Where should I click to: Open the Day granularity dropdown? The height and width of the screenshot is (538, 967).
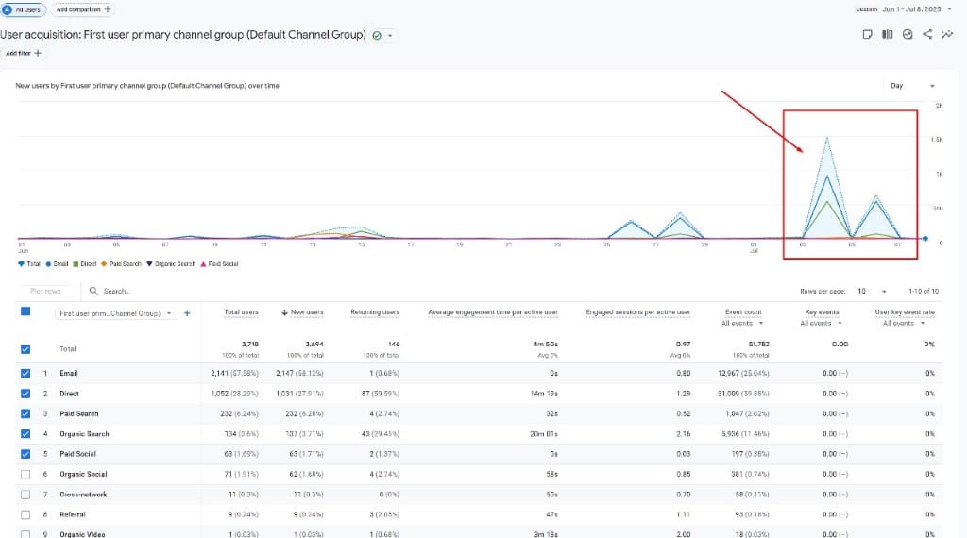coord(912,86)
